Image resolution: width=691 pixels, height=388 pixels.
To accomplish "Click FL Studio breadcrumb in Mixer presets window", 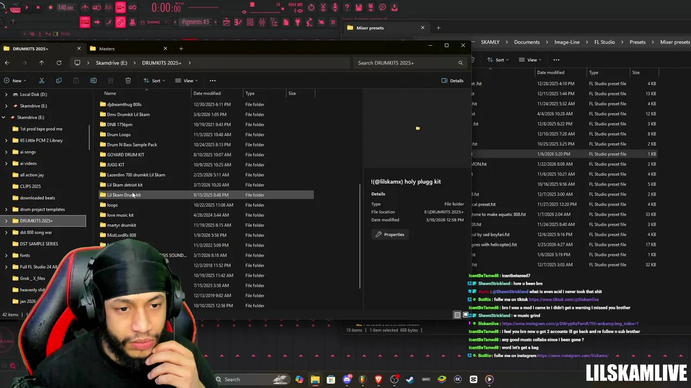I will point(604,42).
